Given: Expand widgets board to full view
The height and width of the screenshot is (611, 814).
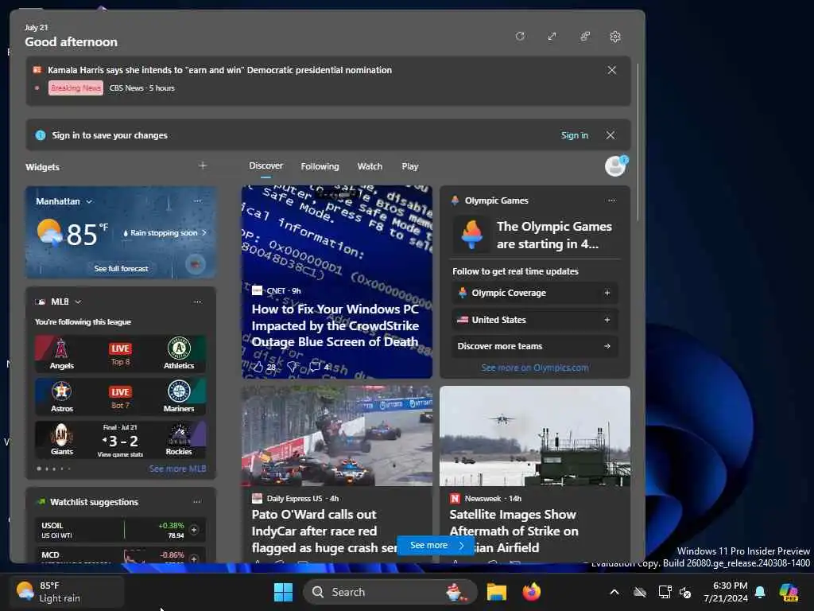Looking at the screenshot, I should 552,37.
